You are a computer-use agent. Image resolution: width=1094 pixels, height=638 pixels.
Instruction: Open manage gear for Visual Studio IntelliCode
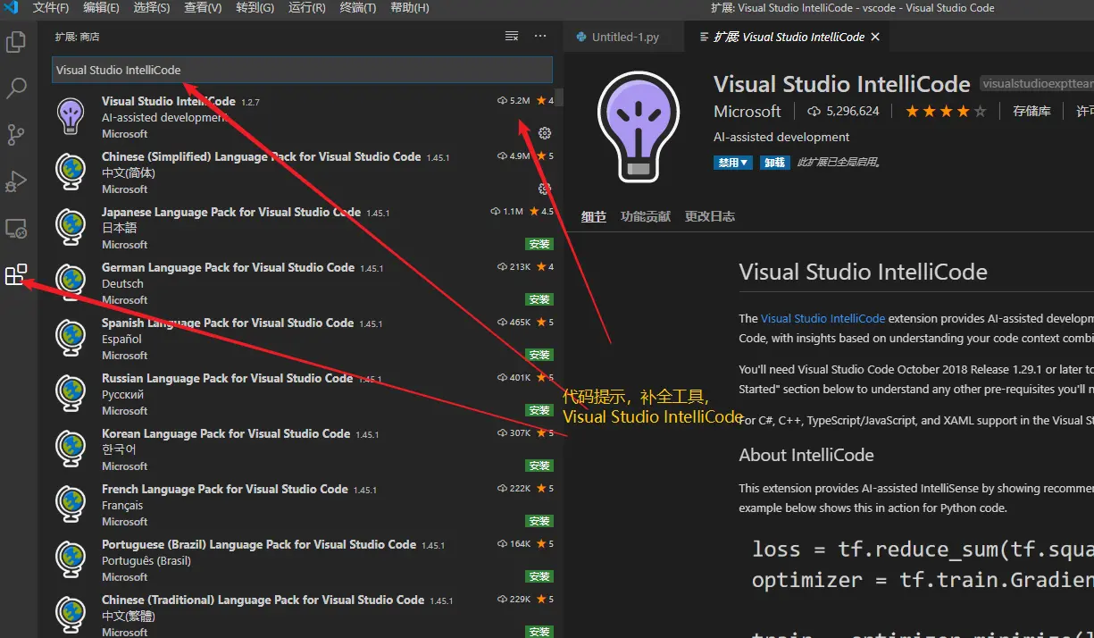[x=545, y=133]
